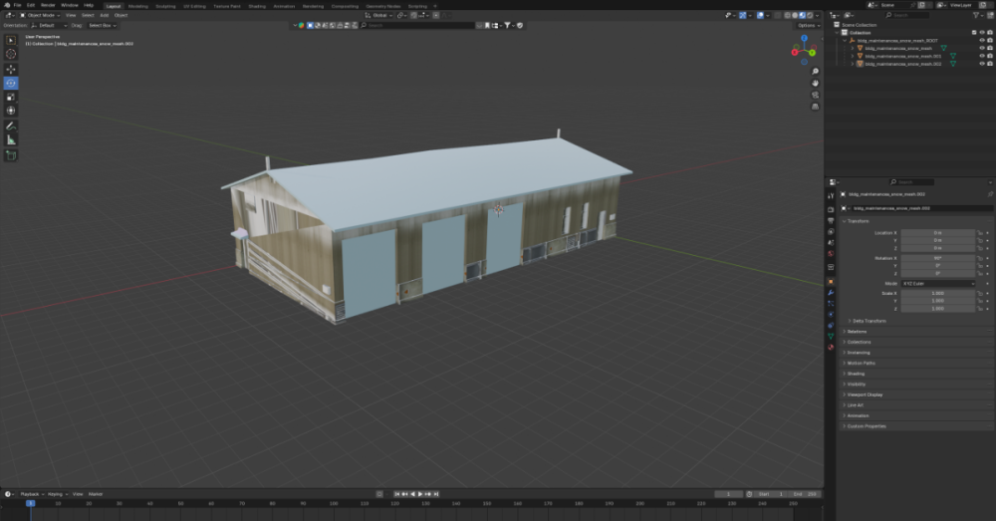Open the Render menu
This screenshot has width=996, height=521.
pos(48,5)
